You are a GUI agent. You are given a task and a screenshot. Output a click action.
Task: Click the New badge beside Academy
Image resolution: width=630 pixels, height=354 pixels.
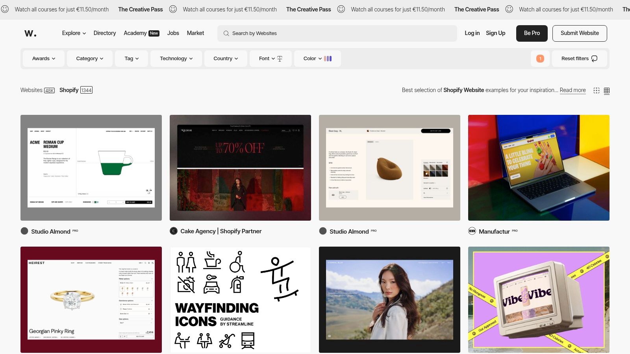coord(154,33)
